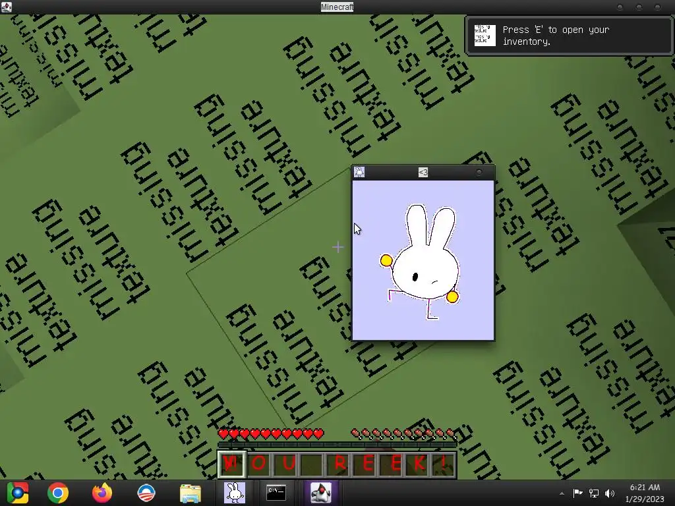Click the Obama logo taskbar icon
The height and width of the screenshot is (506, 675).
pos(146,493)
